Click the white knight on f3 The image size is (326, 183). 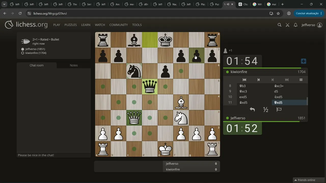pos(181,118)
